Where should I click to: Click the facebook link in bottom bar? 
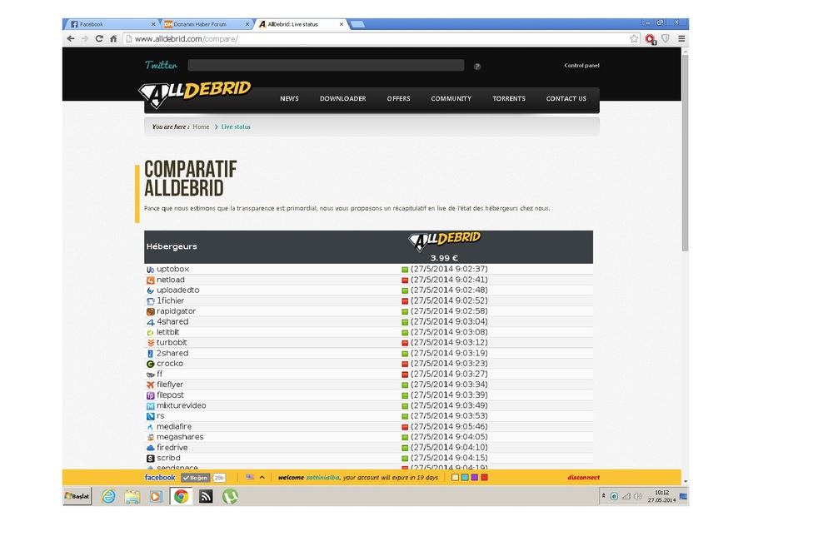pyautogui.click(x=160, y=478)
